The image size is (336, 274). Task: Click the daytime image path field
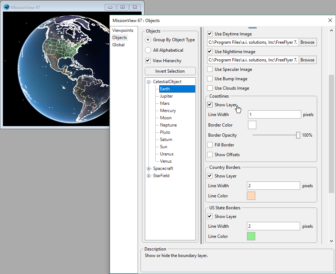[253, 42]
